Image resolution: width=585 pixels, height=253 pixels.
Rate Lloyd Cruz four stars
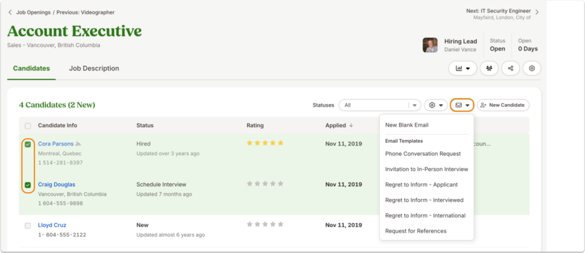click(273, 224)
